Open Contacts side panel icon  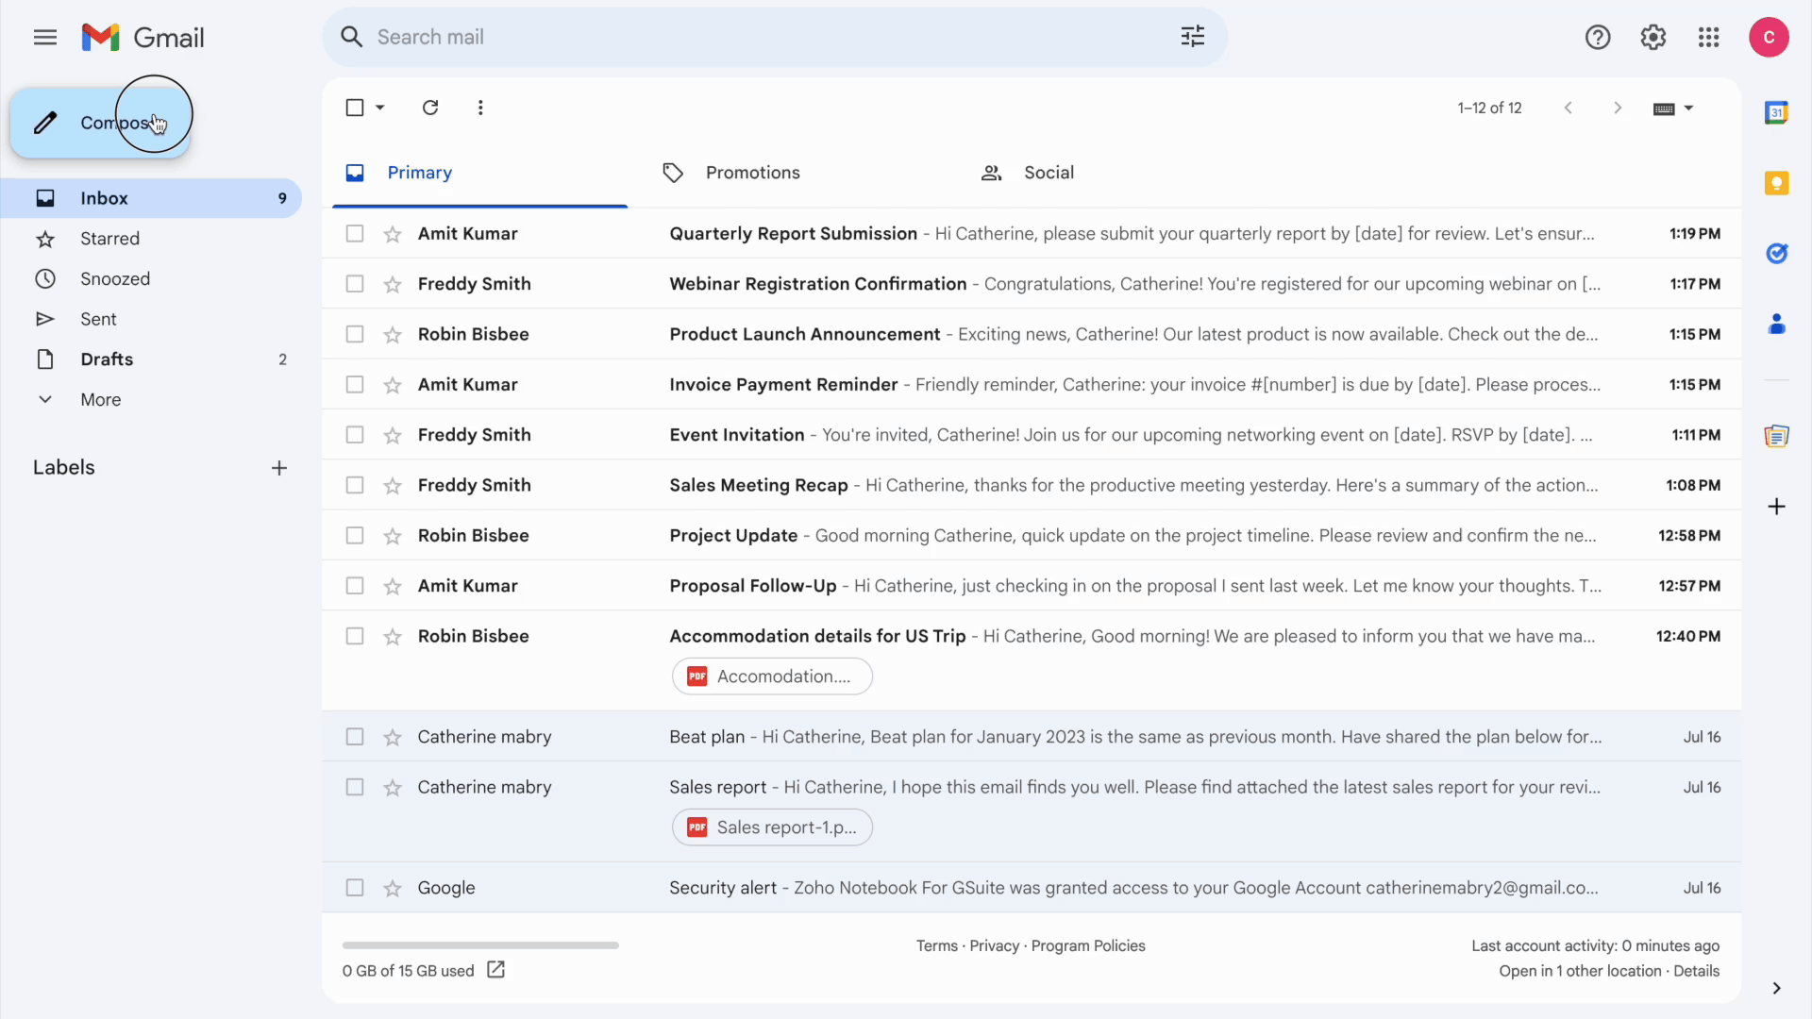pos(1776,325)
